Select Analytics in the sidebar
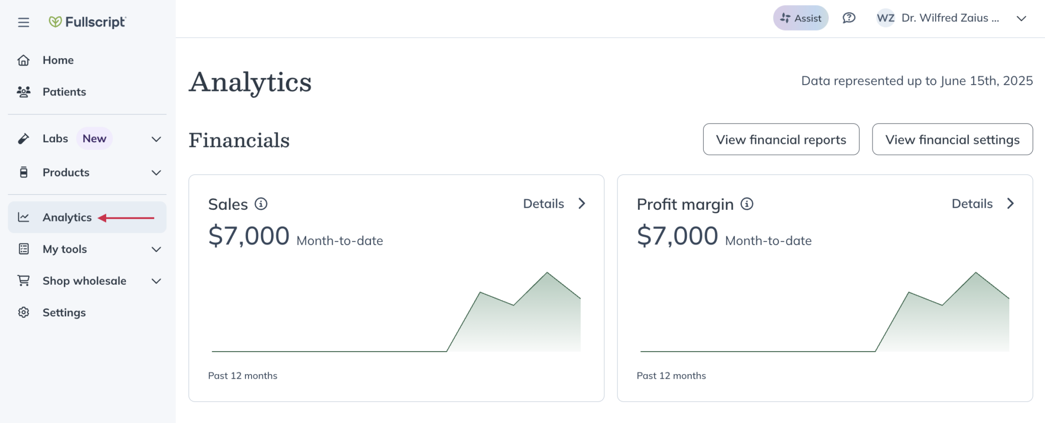Screen dimensions: 1045x423 coord(67,217)
